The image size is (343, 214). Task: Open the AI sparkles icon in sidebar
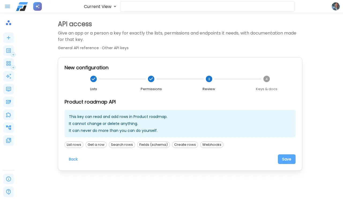pyautogui.click(x=9, y=76)
